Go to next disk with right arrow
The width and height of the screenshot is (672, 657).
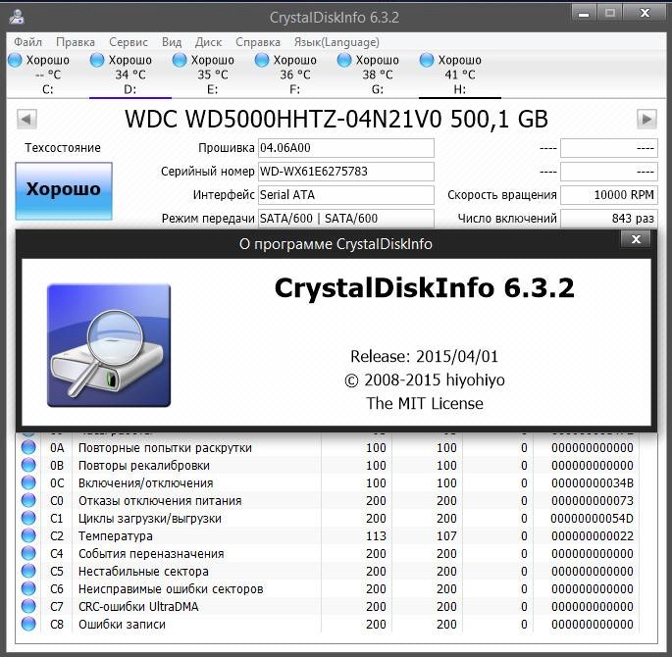[x=646, y=119]
